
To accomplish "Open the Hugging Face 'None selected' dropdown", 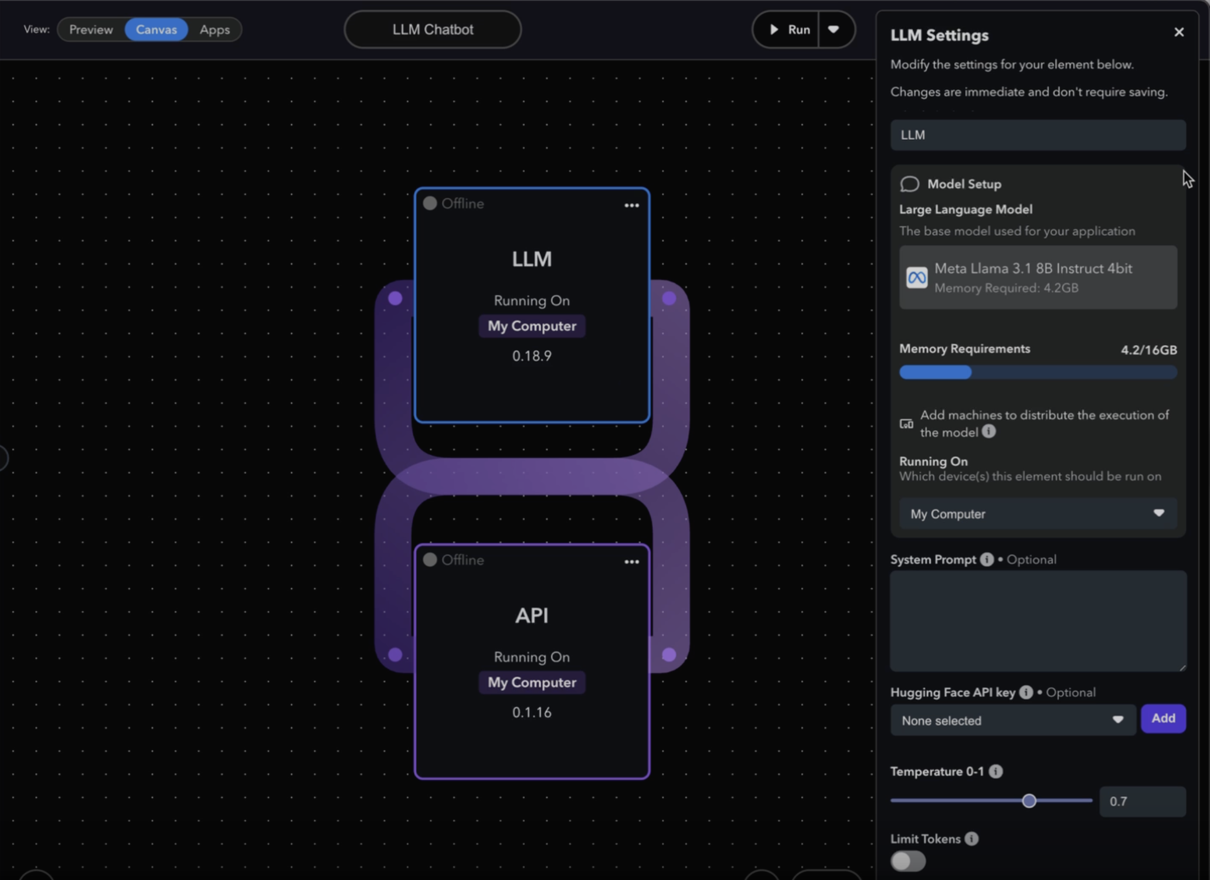I will click(x=1013, y=721).
